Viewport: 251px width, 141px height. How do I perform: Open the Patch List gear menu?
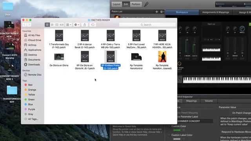click(x=162, y=12)
